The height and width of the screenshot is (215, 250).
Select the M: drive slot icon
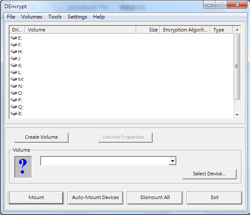point(14,79)
